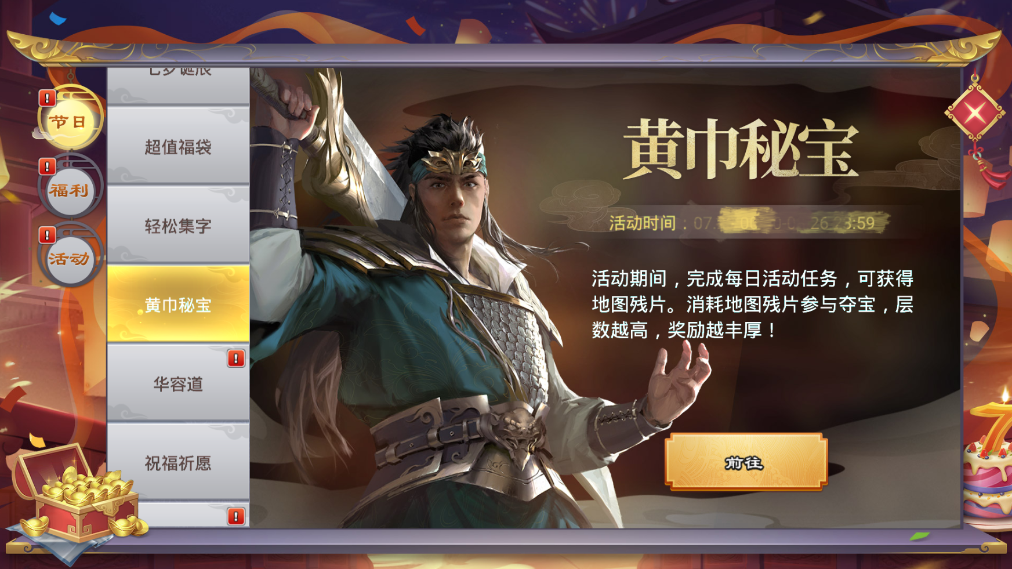1012x569 pixels.
Task: Close the event panel with red diamond X
Action: (x=975, y=113)
